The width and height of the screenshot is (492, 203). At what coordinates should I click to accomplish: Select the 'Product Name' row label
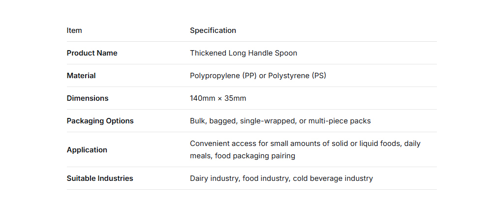coord(92,53)
